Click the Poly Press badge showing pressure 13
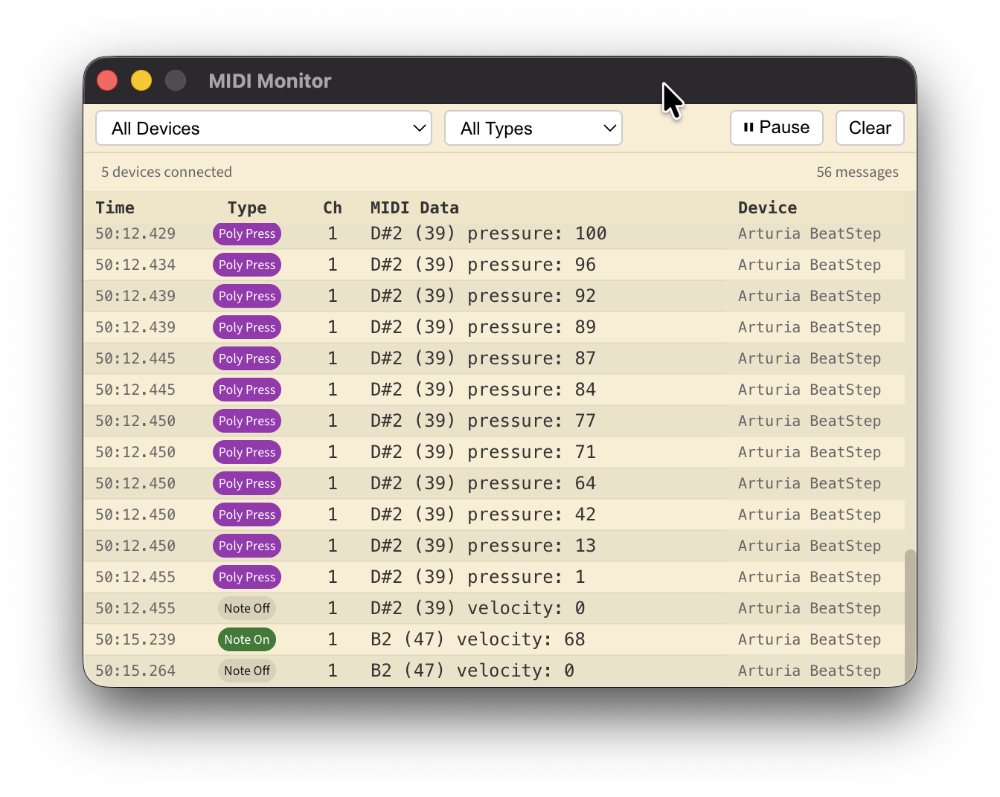The width and height of the screenshot is (1000, 797). tap(246, 545)
